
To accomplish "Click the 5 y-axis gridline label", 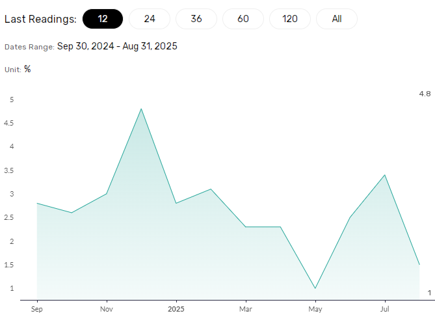I will (x=12, y=100).
